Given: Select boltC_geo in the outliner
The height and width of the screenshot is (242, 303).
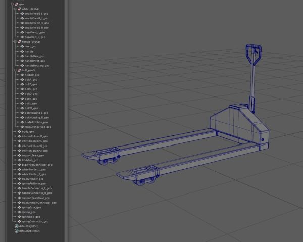Looking at the screenshot, I should (x=31, y=89).
